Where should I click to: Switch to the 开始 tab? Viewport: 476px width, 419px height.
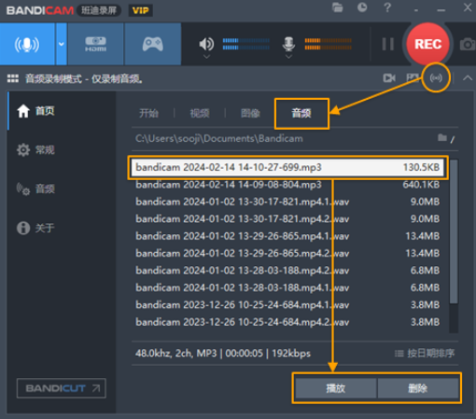click(148, 113)
